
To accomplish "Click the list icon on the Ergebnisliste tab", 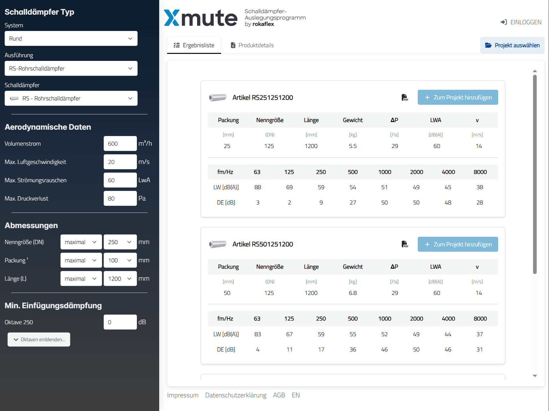I will tap(176, 45).
